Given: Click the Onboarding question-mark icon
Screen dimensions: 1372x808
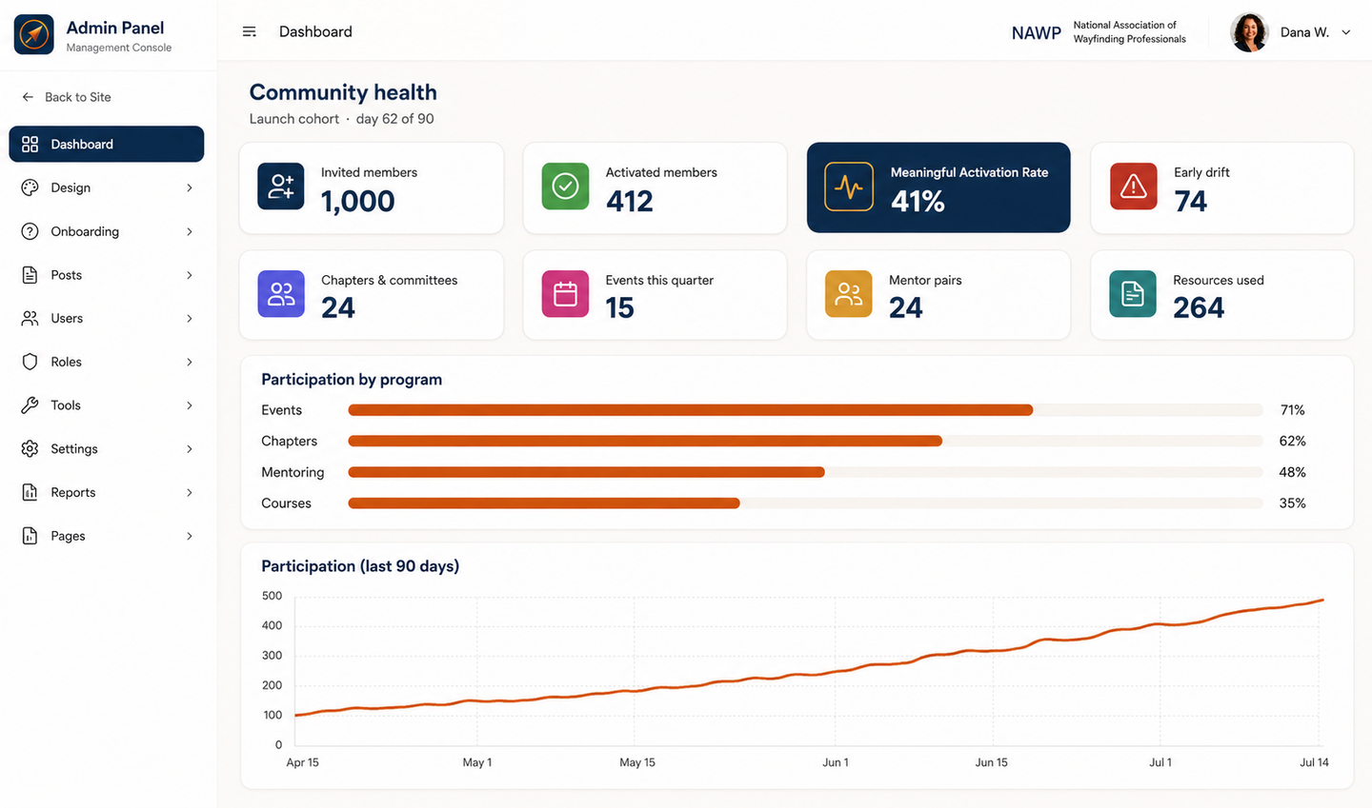Looking at the screenshot, I should coord(30,231).
